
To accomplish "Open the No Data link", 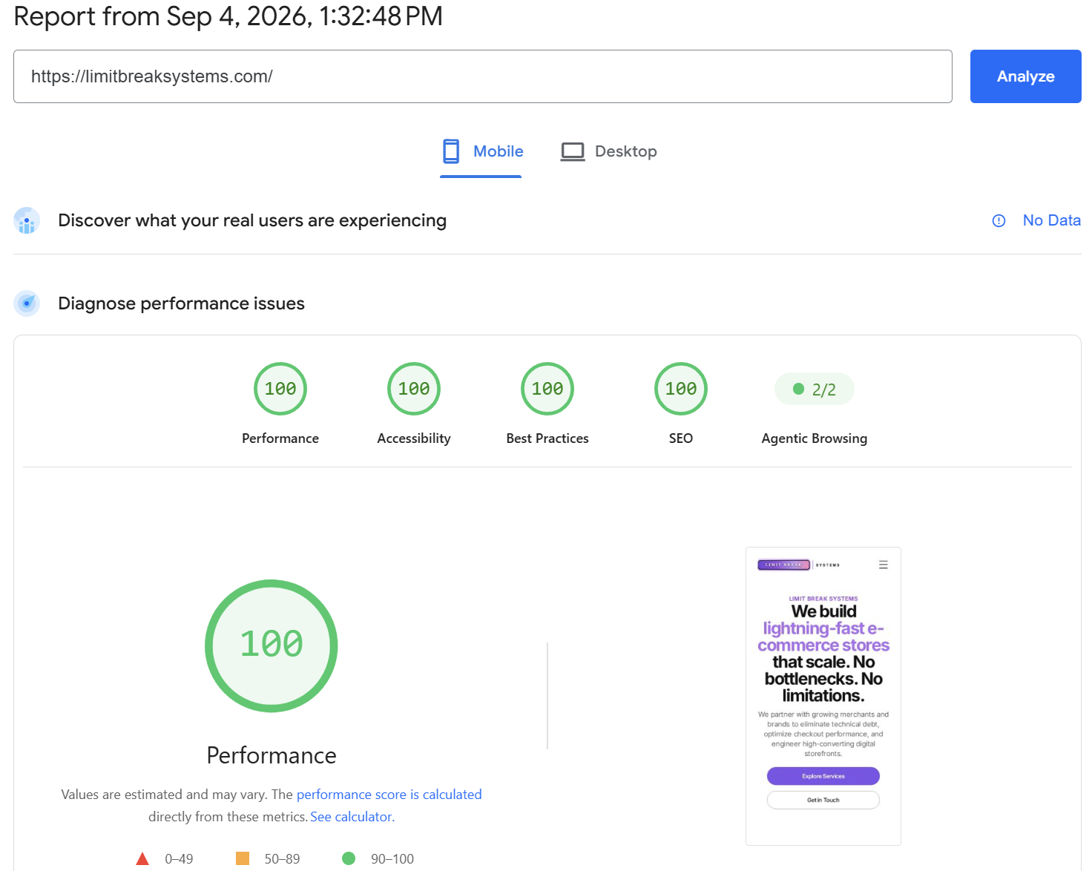I will point(1051,220).
